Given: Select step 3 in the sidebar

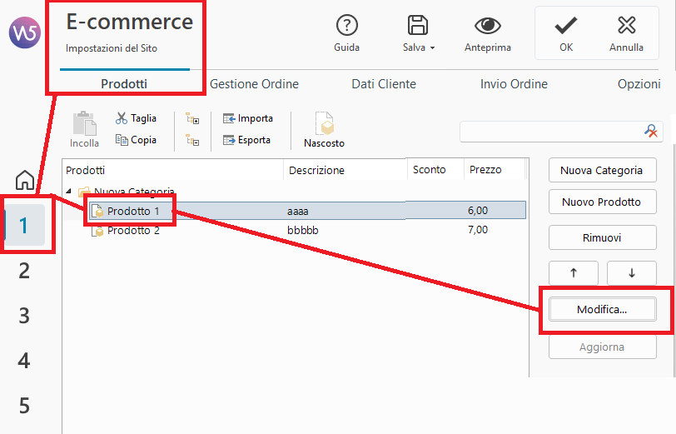Looking at the screenshot, I should (x=24, y=316).
